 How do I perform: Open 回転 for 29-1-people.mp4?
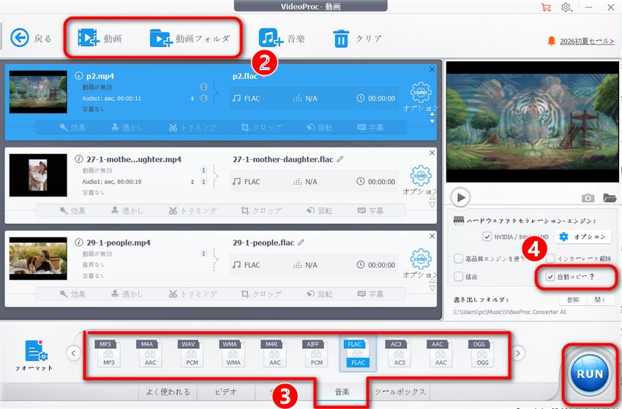pyautogui.click(x=319, y=294)
